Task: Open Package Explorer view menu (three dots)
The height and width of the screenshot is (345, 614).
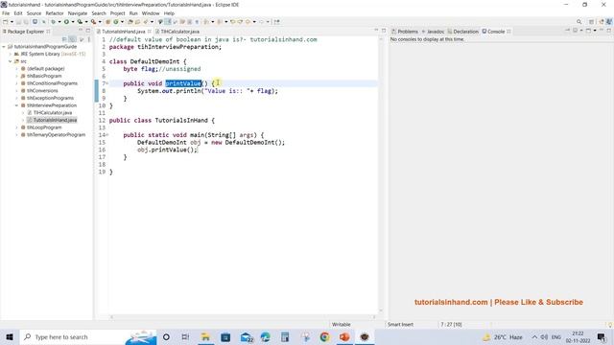Action: click(x=89, y=39)
